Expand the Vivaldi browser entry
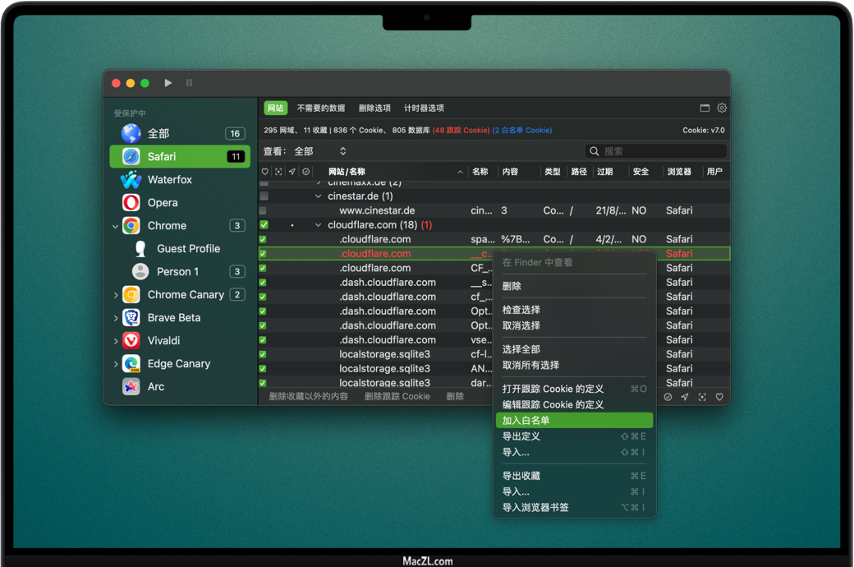 pyautogui.click(x=116, y=341)
